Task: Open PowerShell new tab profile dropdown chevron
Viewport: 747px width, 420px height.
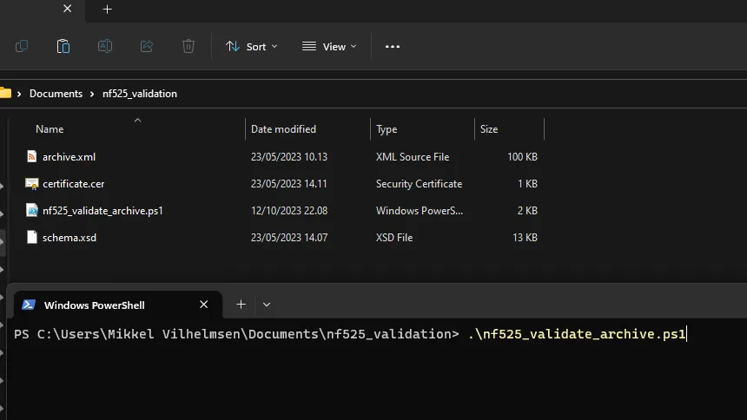Action: (x=267, y=305)
